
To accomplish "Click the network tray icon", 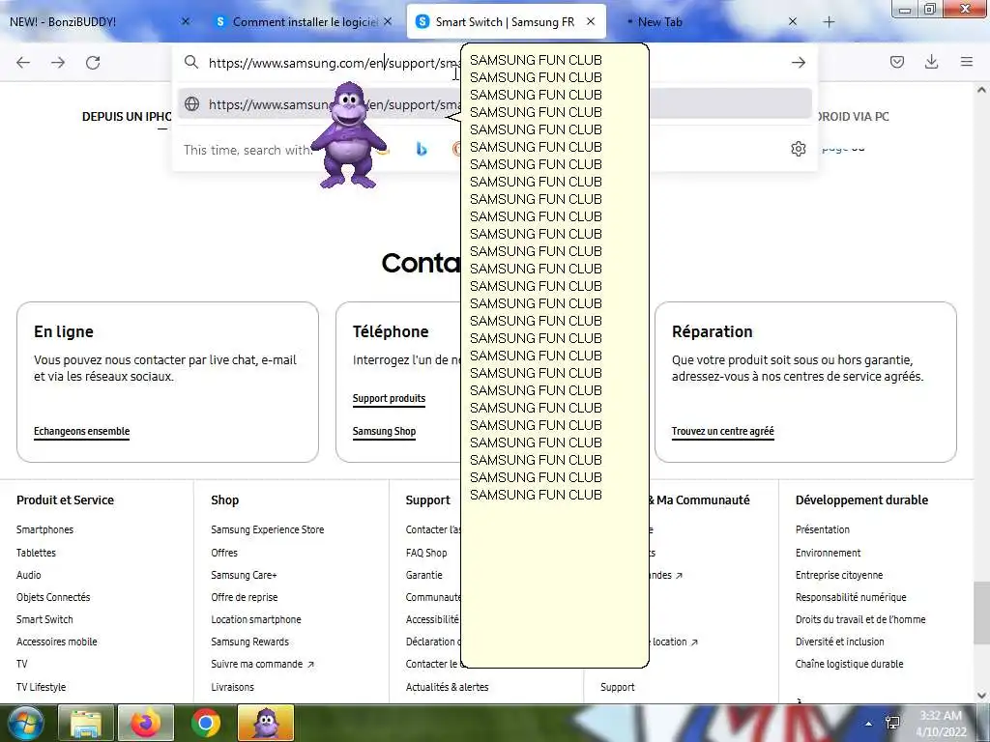I will point(892,723).
